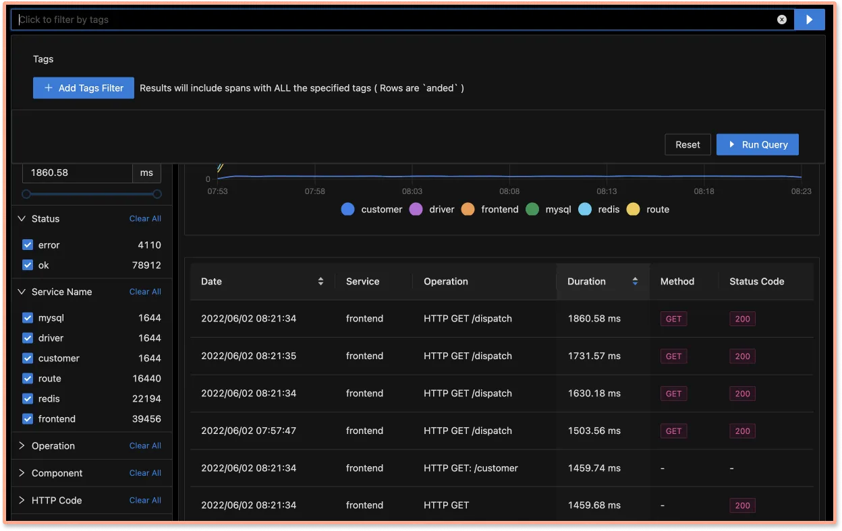This screenshot has width=842, height=531.
Task: Open the 1503.56 ms trace row
Action: pyautogui.click(x=502, y=431)
